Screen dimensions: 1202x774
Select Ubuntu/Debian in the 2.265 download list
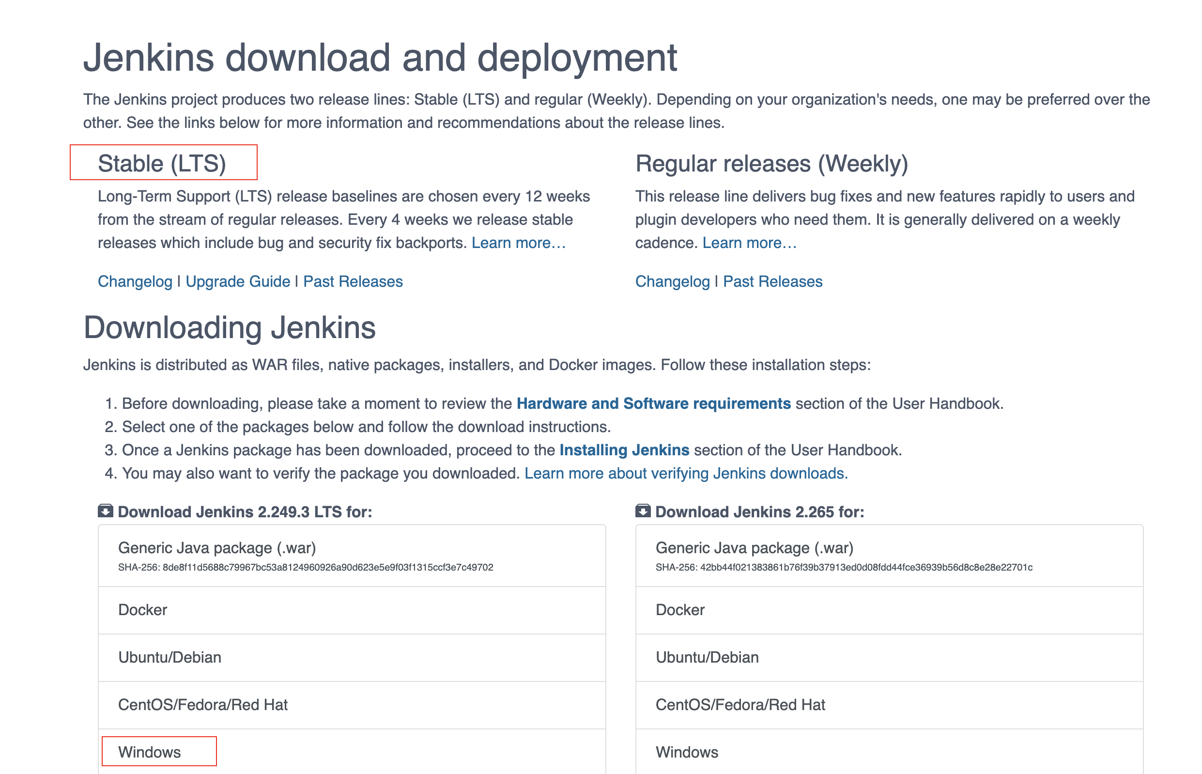(x=890, y=657)
